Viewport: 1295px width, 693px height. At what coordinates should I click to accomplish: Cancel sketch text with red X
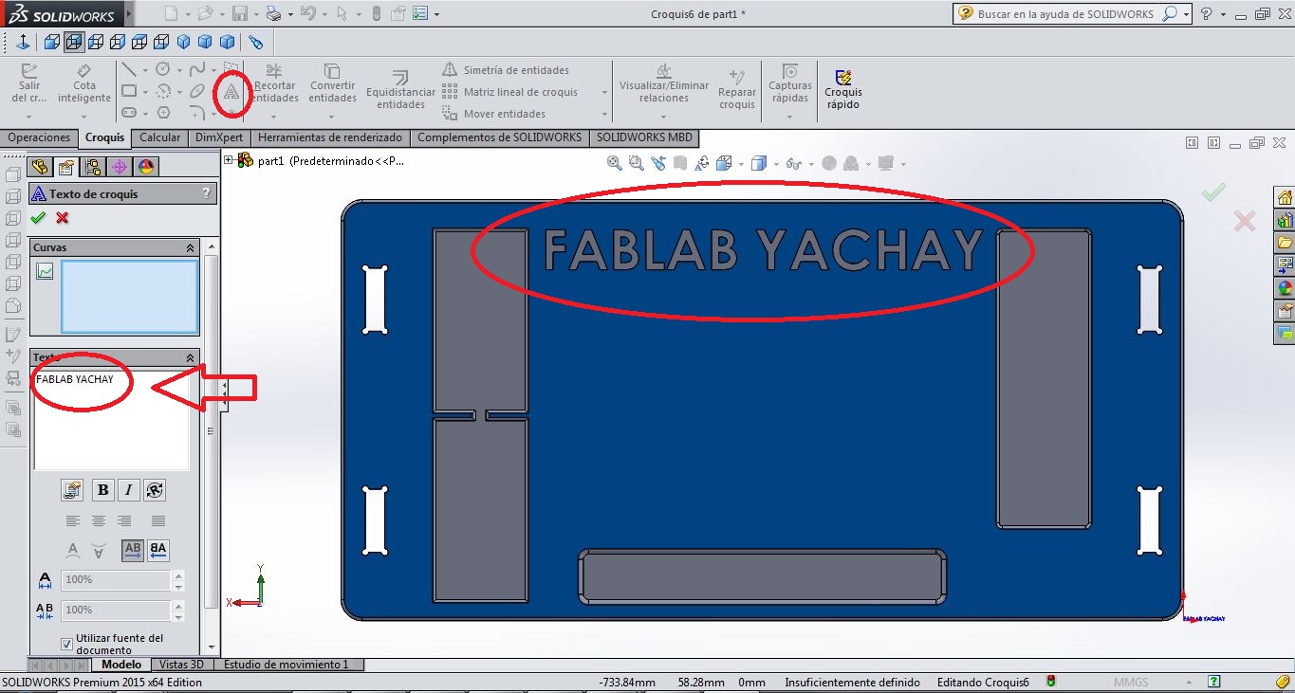click(x=63, y=218)
